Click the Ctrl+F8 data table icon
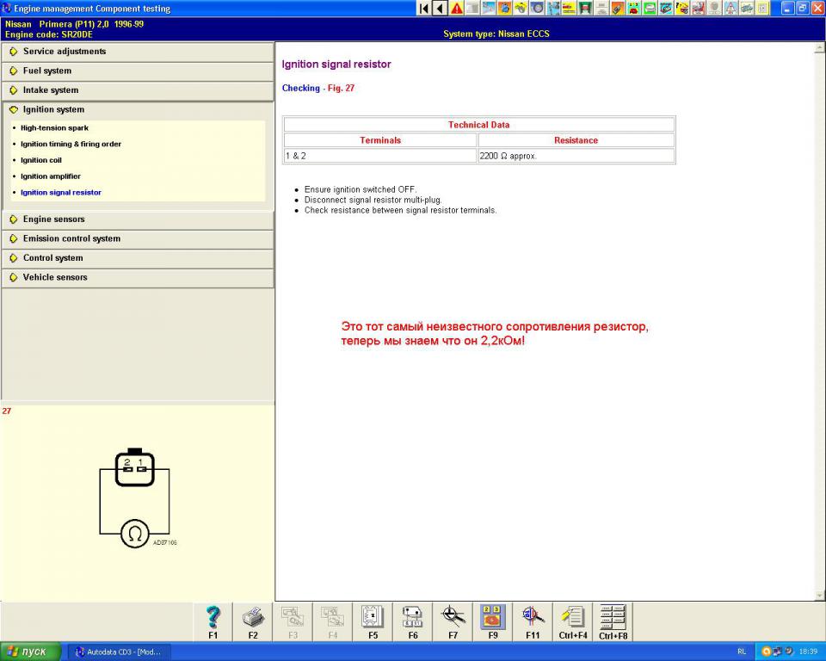The height and width of the screenshot is (661, 826). click(x=613, y=622)
